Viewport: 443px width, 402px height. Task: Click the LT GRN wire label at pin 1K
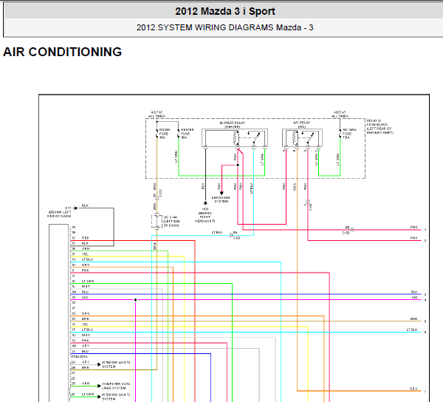88,282
